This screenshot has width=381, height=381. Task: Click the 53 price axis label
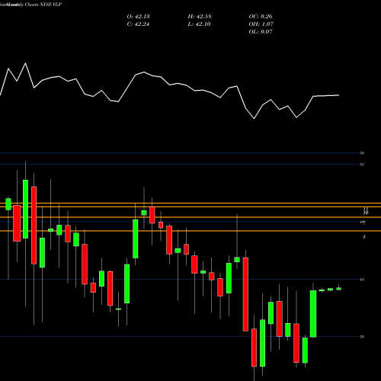click(x=362, y=165)
